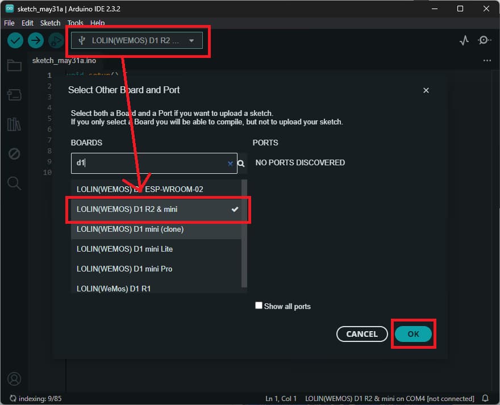This screenshot has height=405, width=500.
Task: Open the sketch tab three-dot menu
Action: click(x=487, y=60)
